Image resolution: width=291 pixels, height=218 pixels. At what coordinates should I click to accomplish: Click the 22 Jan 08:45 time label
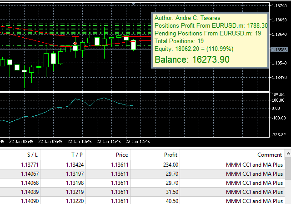coord(21,142)
